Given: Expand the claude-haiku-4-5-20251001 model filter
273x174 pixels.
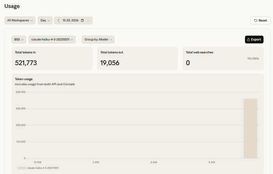Looking at the screenshot, I should pos(52,39).
